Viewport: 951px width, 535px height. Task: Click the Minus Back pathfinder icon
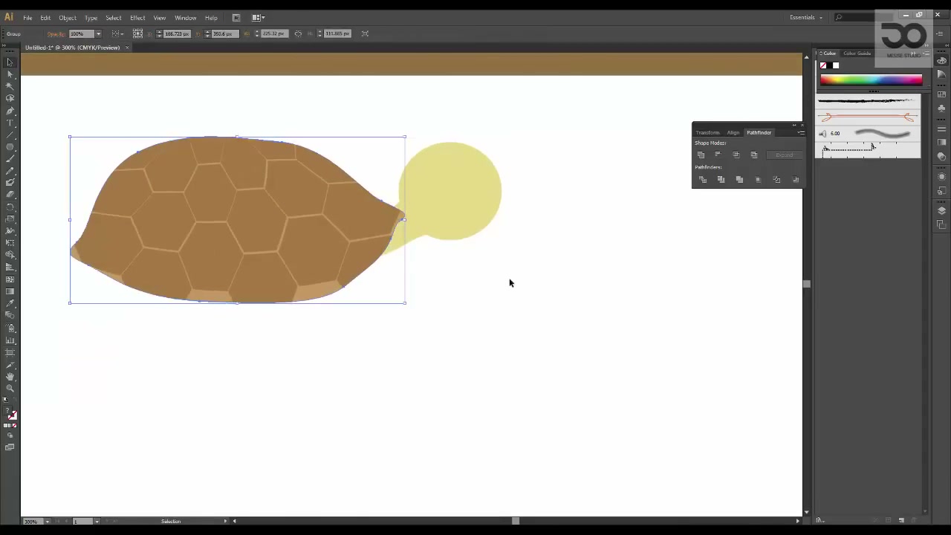796,179
